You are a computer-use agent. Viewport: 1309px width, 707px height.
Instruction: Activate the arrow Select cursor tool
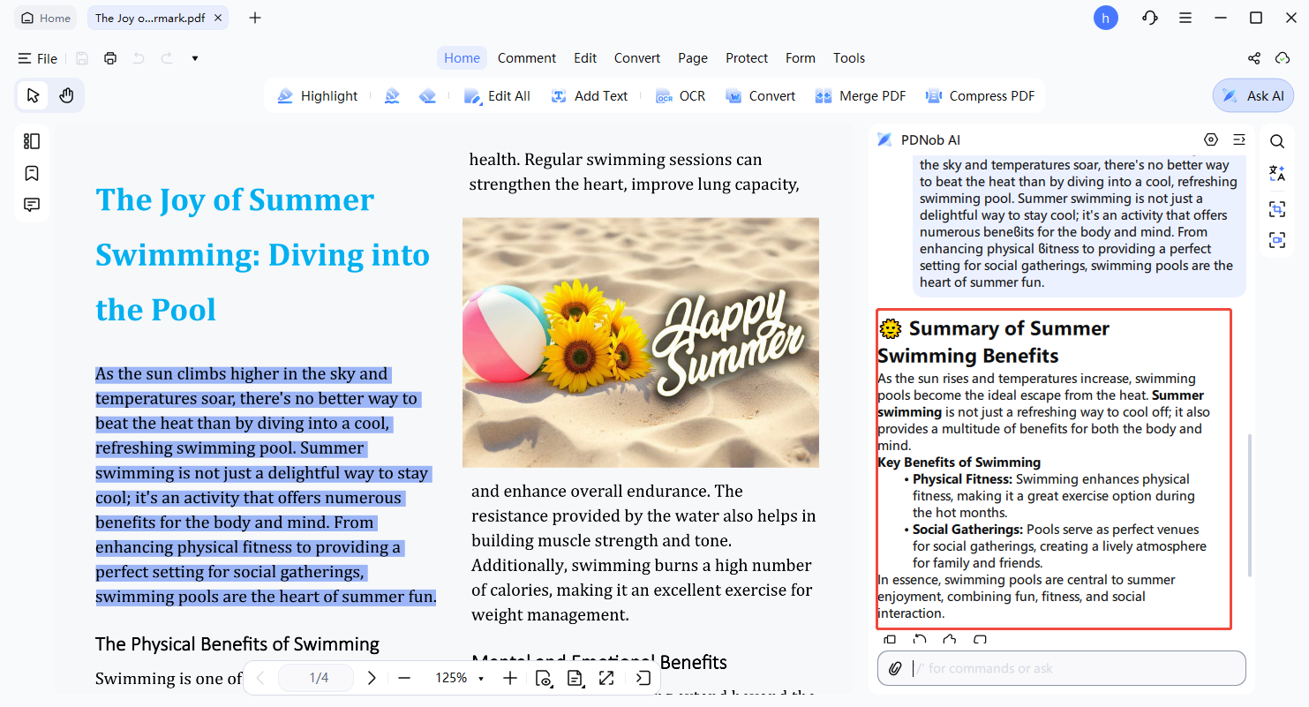pyautogui.click(x=33, y=95)
